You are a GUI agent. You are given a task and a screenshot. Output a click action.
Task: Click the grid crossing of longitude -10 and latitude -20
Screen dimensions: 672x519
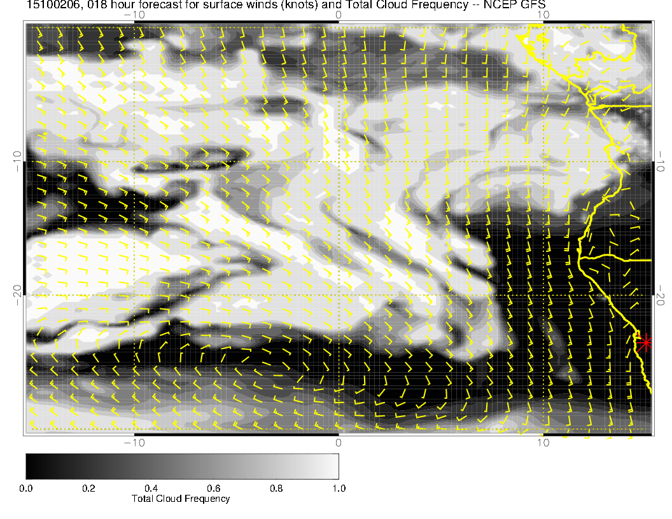tap(134, 295)
